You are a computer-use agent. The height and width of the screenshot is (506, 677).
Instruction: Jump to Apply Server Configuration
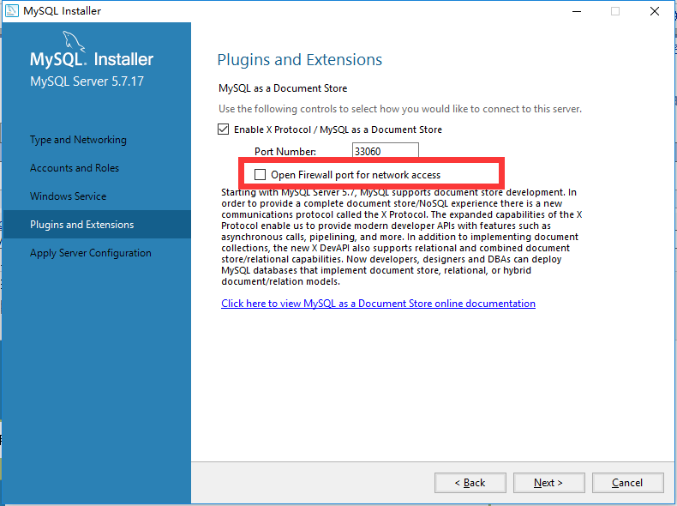pos(91,253)
